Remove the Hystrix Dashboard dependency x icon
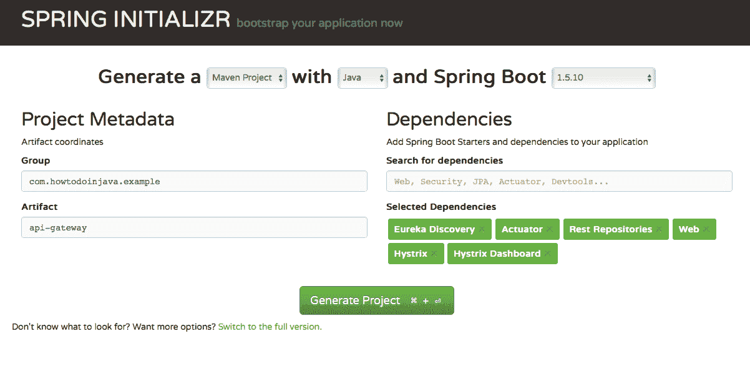750x366 pixels. pos(548,254)
